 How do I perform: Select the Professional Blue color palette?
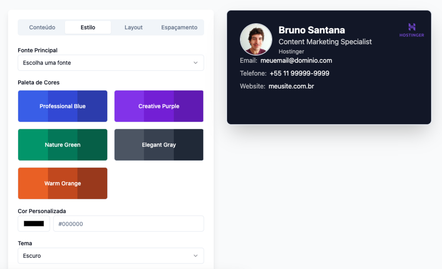pyautogui.click(x=63, y=106)
